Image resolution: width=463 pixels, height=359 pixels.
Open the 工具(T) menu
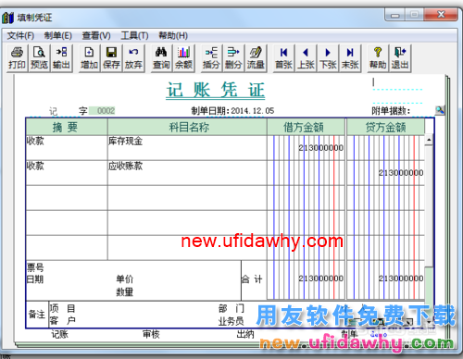tap(134, 36)
